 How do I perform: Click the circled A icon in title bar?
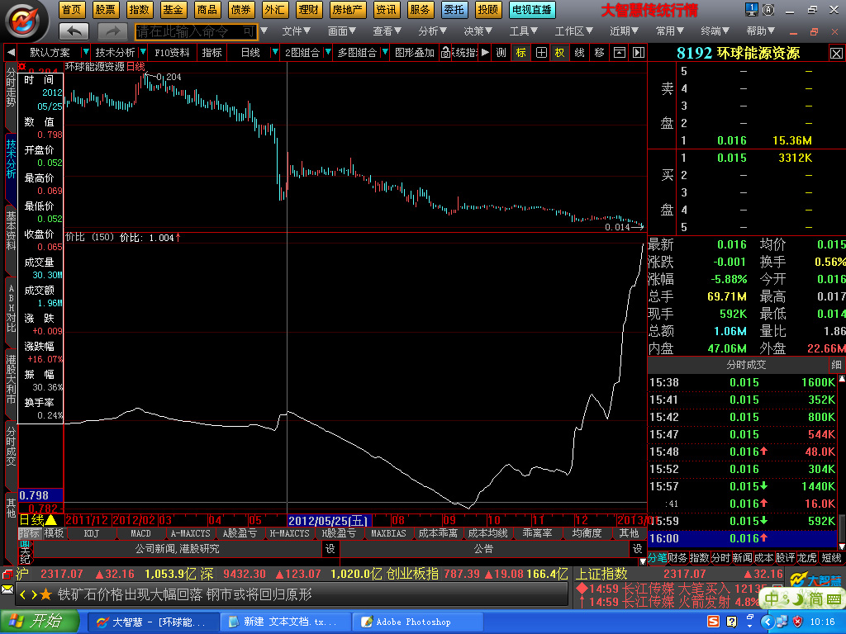click(768, 9)
